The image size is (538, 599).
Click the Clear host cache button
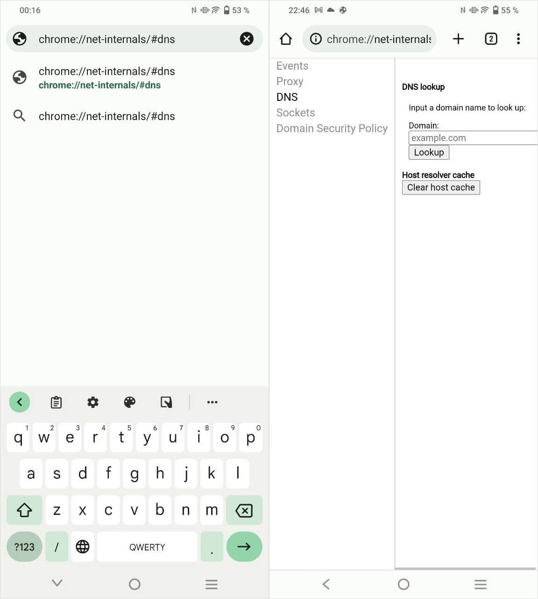(x=441, y=187)
